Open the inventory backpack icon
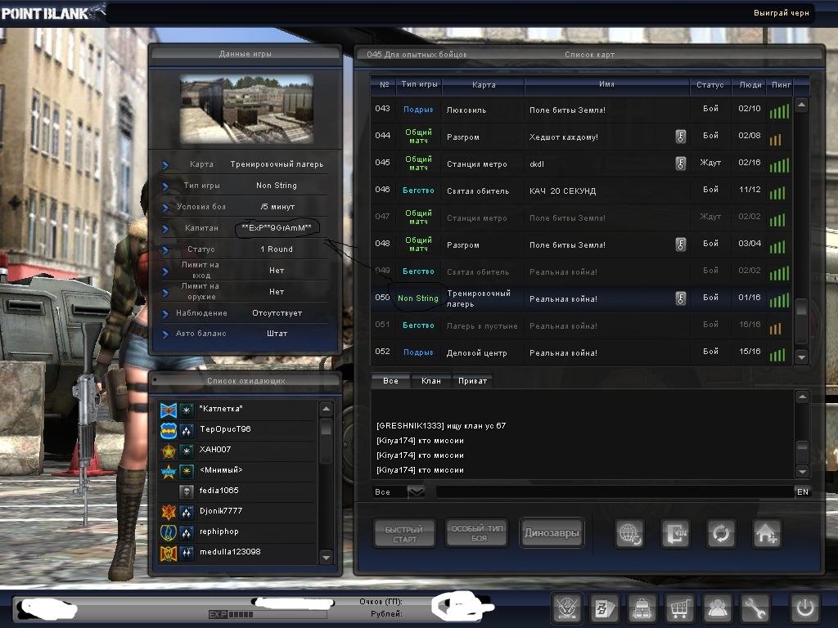Screen dimensions: 838x628 (x=642, y=608)
